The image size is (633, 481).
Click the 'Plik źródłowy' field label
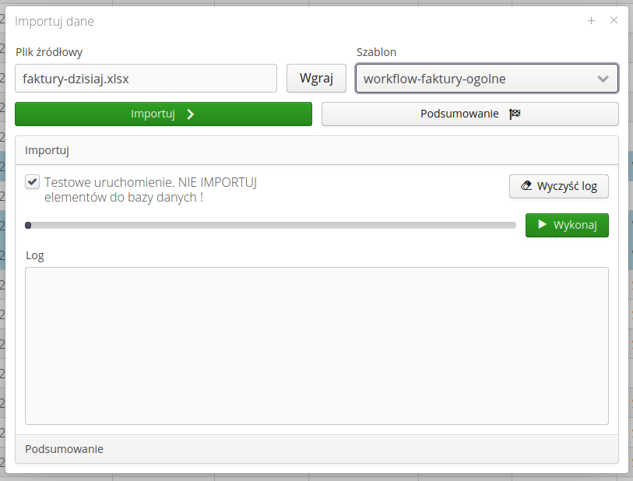[49, 52]
